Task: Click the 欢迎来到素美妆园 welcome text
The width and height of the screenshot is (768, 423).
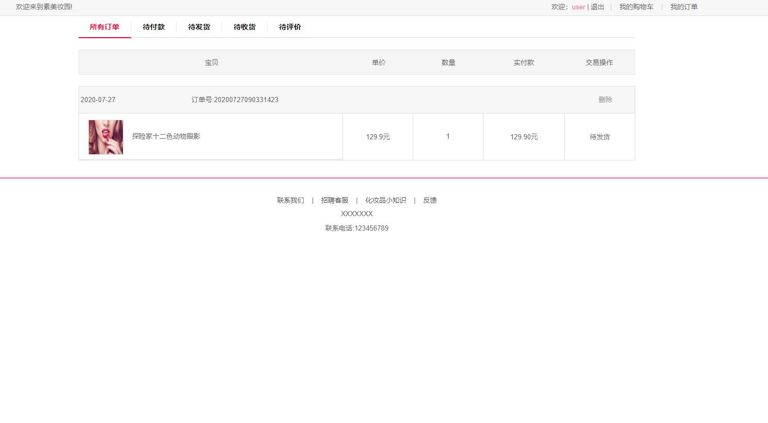Action: pos(44,7)
